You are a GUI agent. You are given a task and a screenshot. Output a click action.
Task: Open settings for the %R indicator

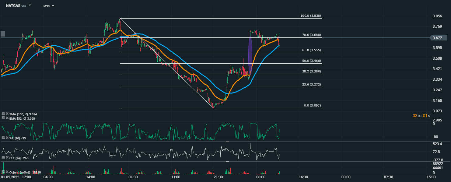3,138
